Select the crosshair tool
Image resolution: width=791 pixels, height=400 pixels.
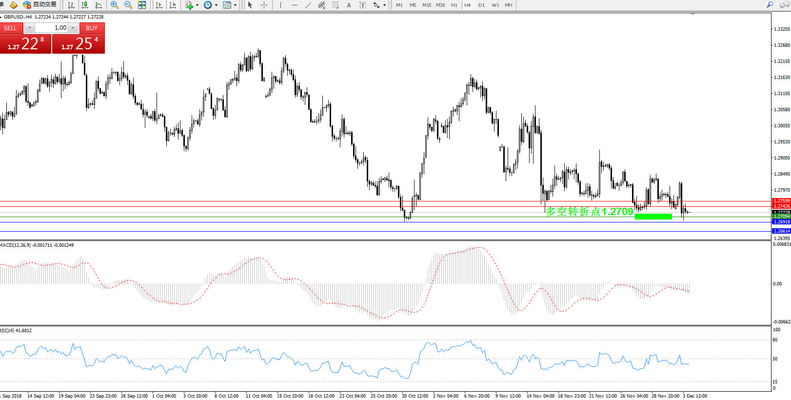tap(264, 5)
